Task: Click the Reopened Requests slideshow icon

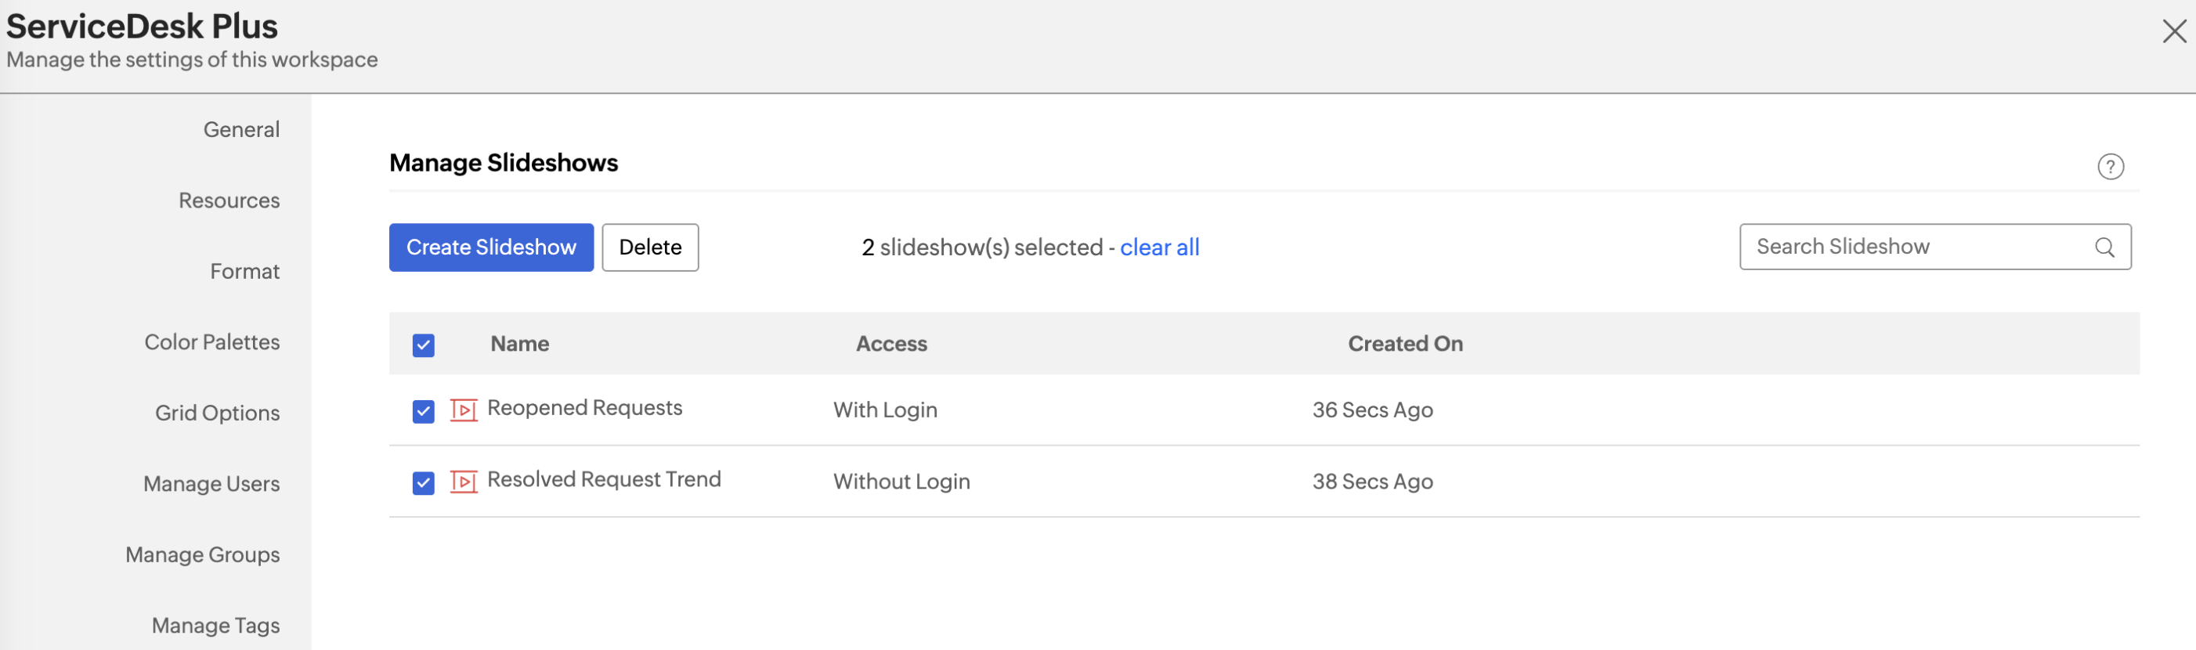Action: point(464,410)
